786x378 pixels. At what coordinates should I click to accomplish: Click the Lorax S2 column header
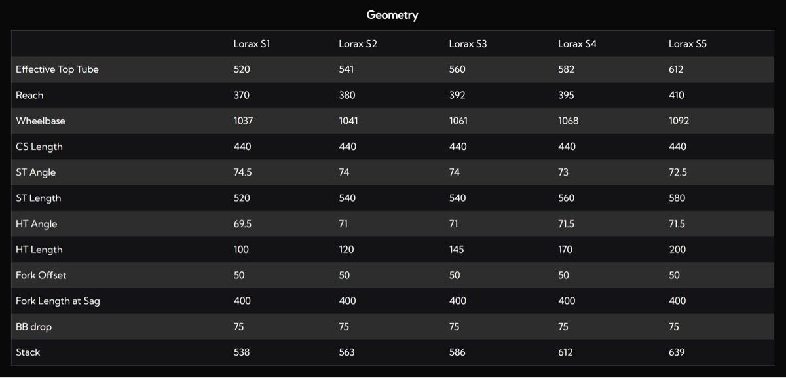pos(358,44)
